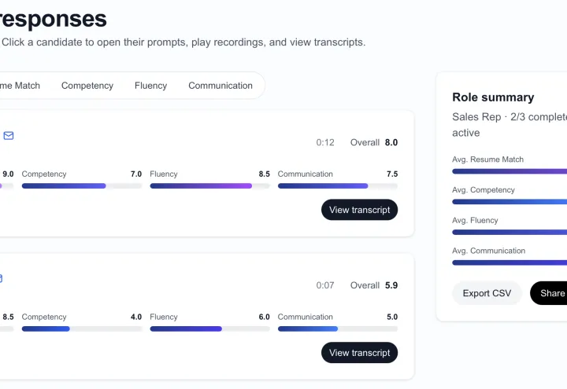Select the Fluency sort tab

[x=150, y=86]
